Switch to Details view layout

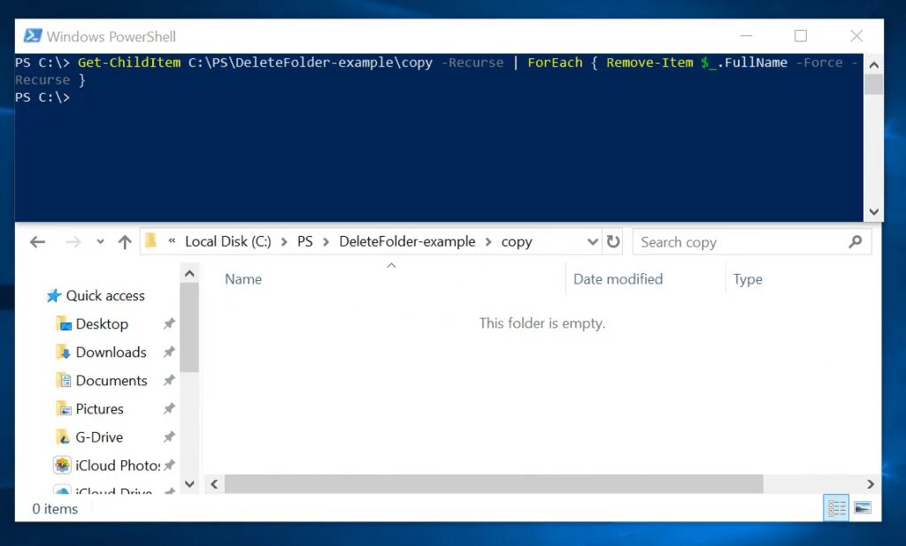[836, 508]
